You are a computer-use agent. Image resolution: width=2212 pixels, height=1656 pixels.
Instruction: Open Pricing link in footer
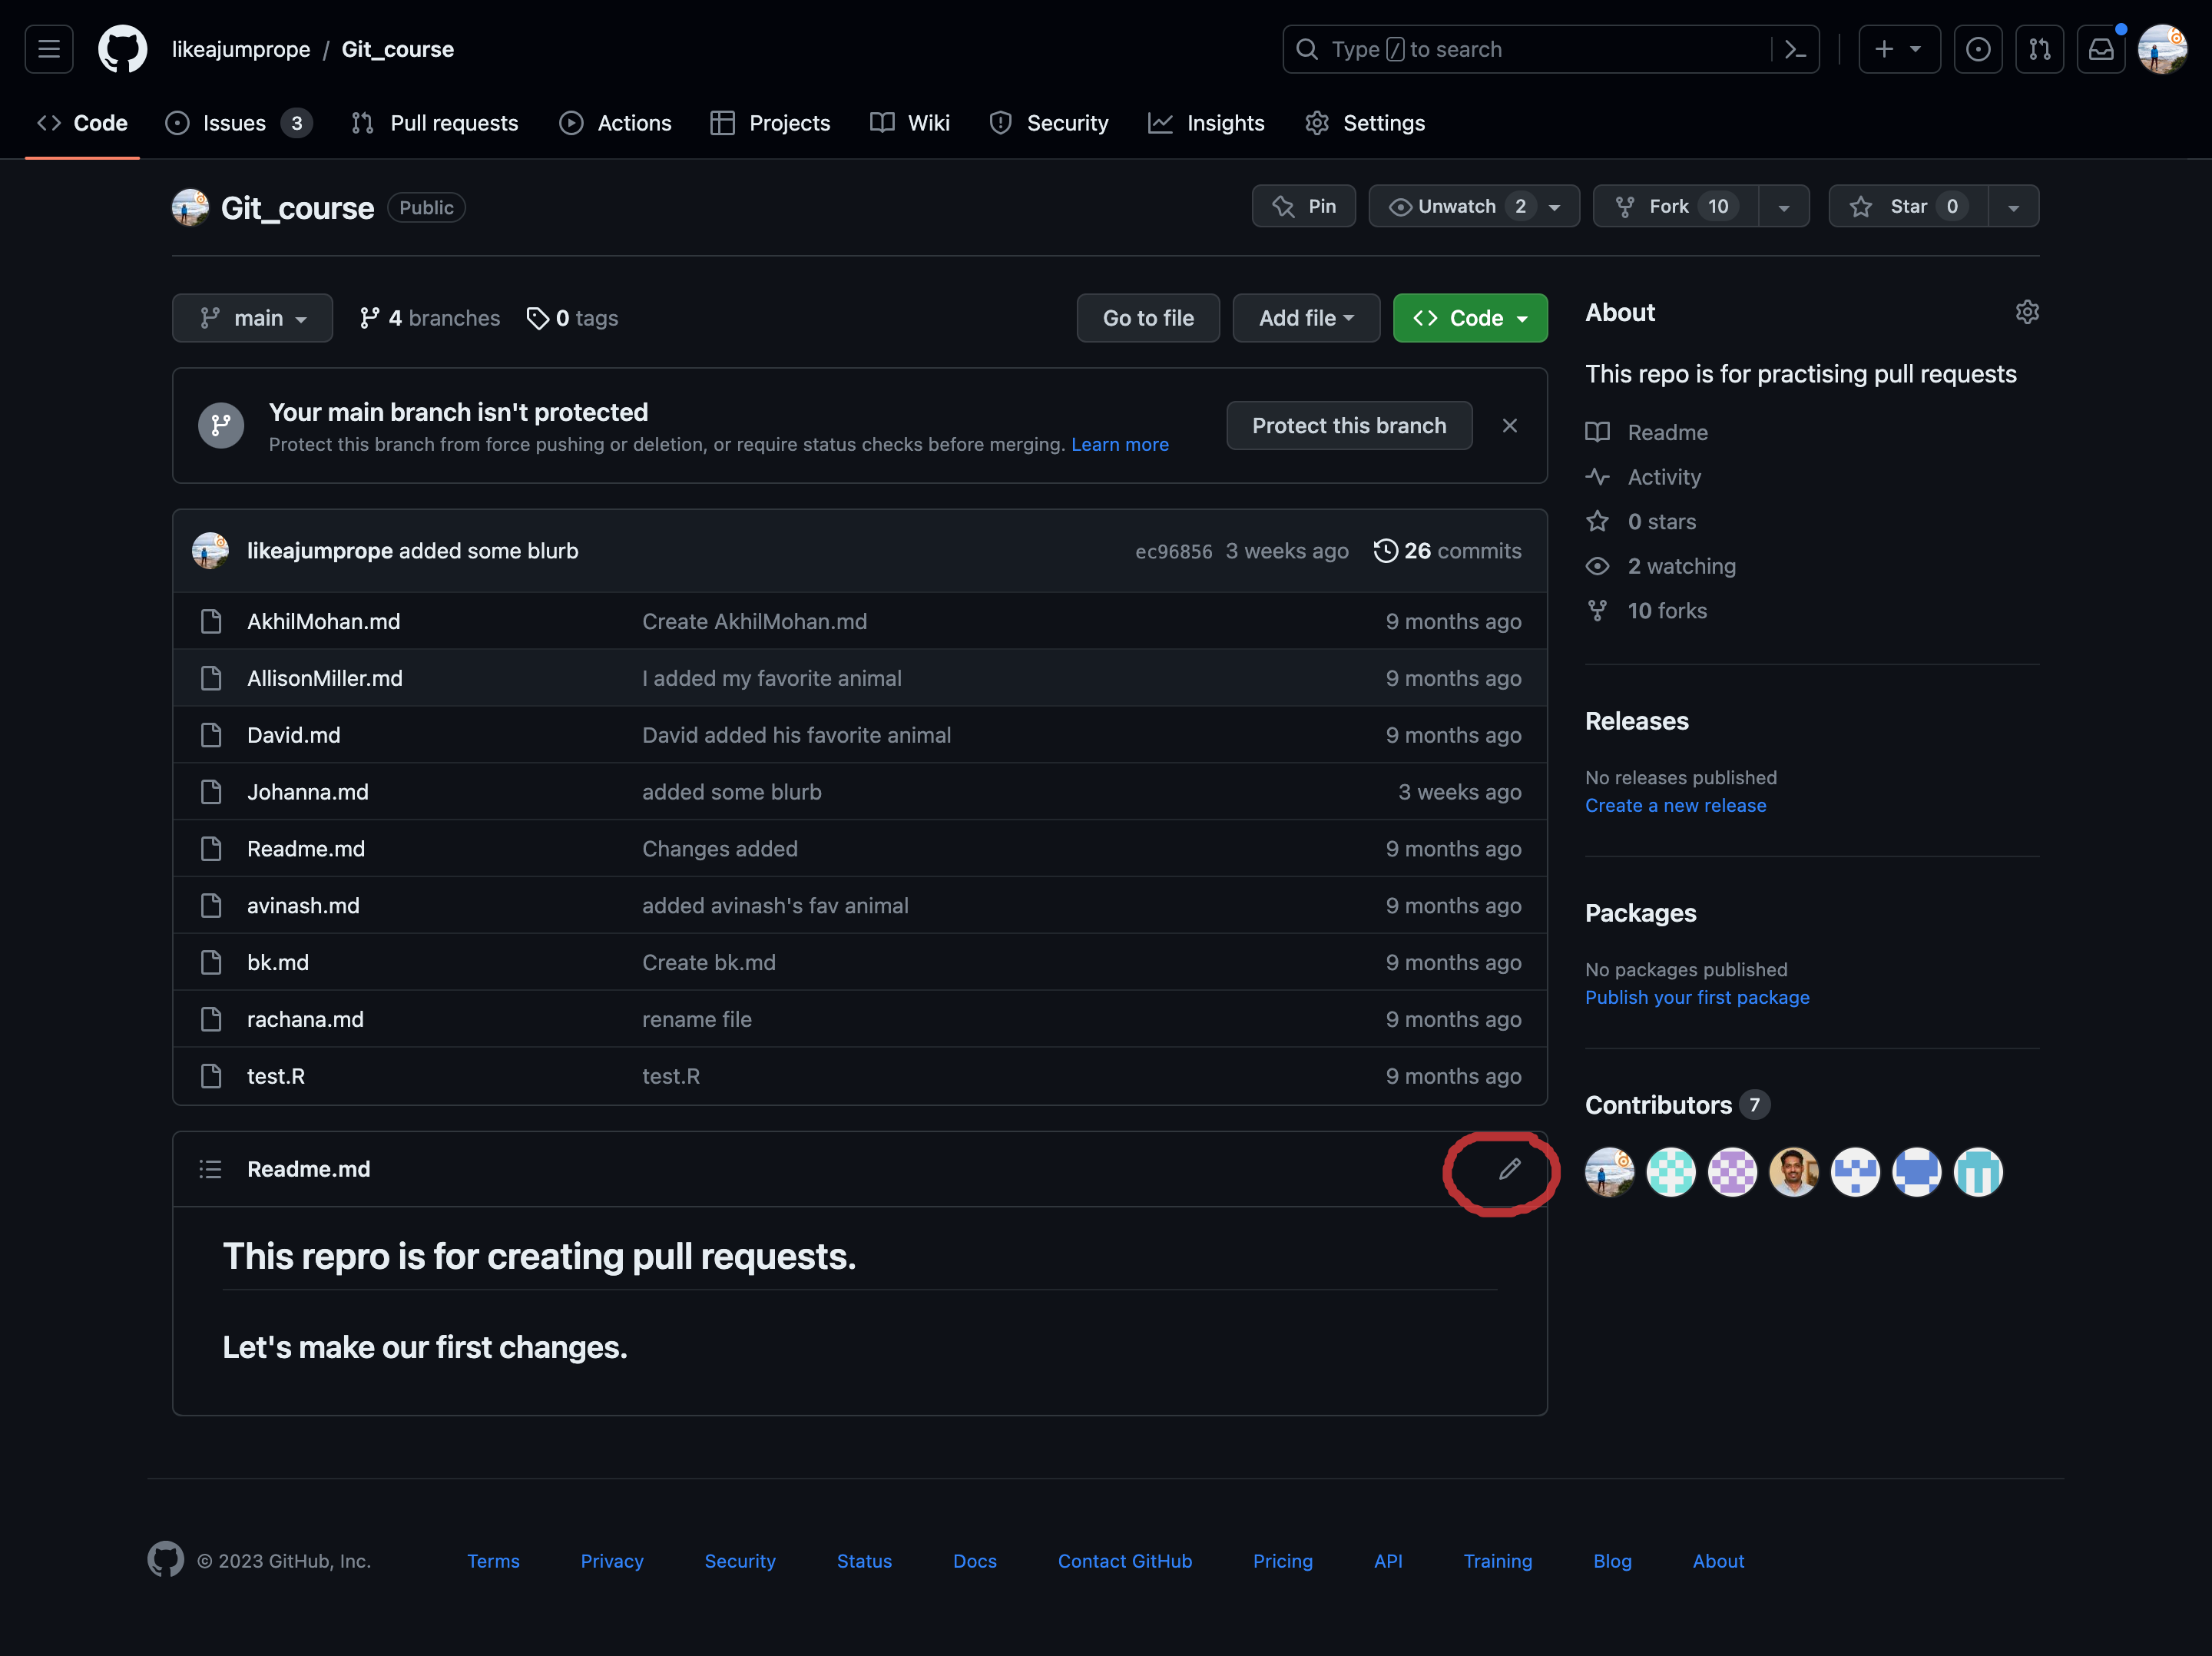(1282, 1561)
